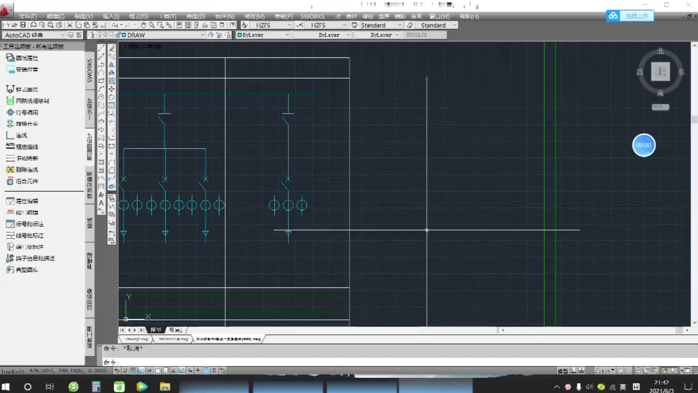Click jump-to-first layout arrow
This screenshot has width=698, height=393.
(x=122, y=330)
